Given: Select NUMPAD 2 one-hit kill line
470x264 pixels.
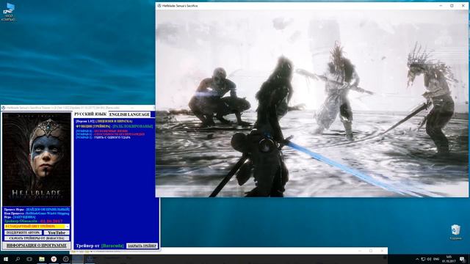Looking at the screenshot, I should pyautogui.click(x=103, y=138).
